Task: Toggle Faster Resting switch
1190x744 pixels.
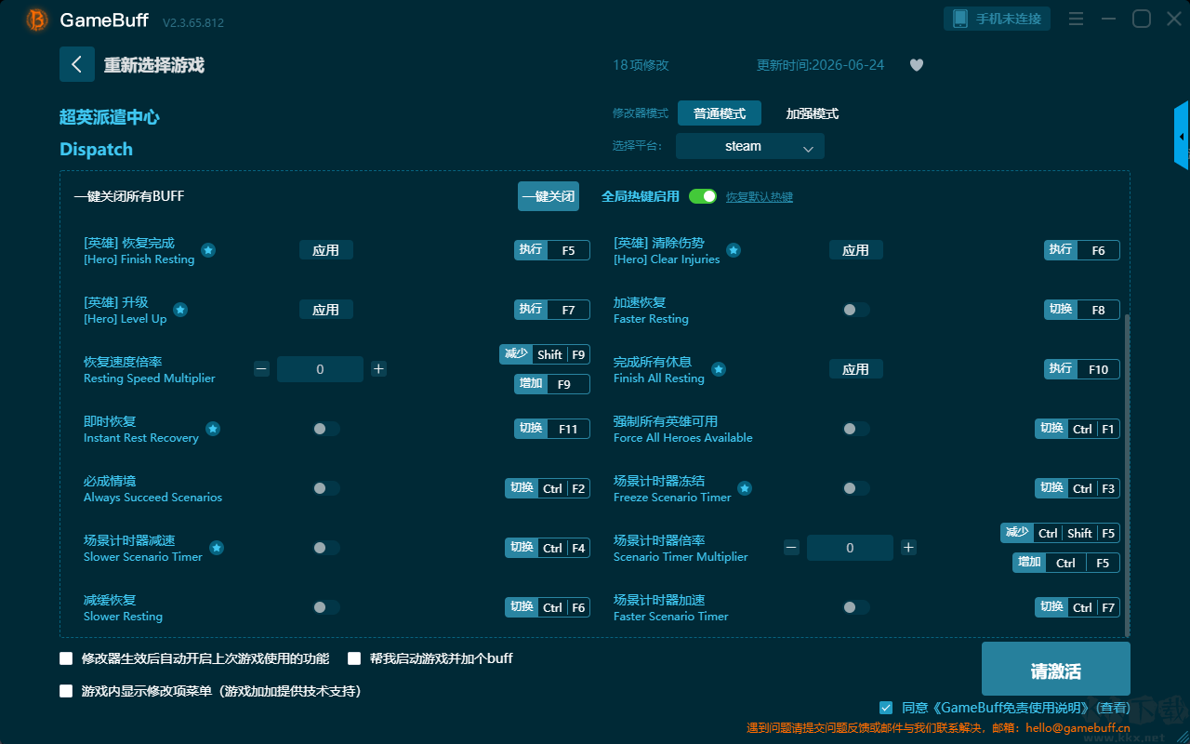Action: [x=856, y=310]
